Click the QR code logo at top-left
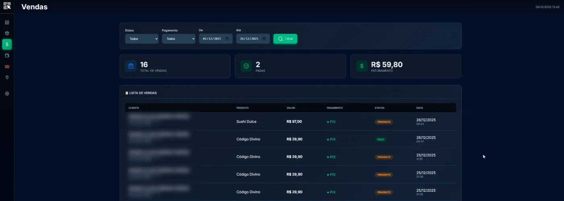Image resolution: width=564 pixels, height=201 pixels. point(7,6)
